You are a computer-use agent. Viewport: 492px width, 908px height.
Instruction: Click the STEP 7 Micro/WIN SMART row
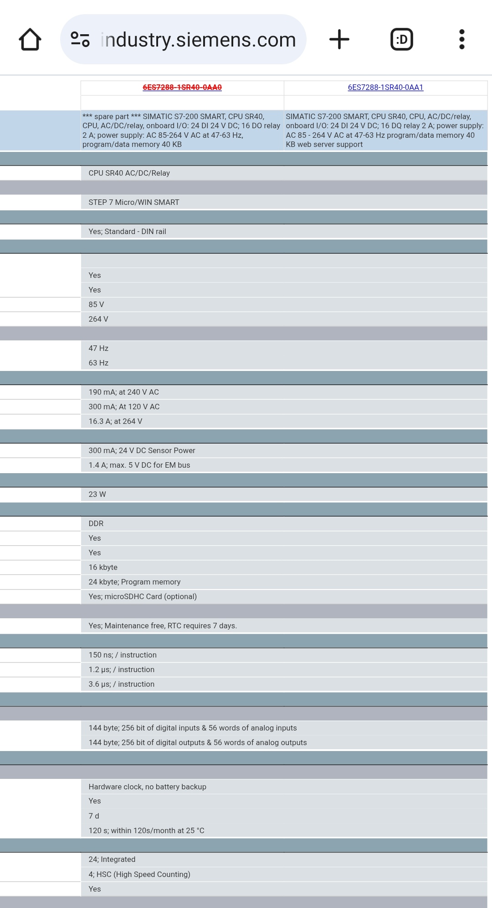pos(284,202)
